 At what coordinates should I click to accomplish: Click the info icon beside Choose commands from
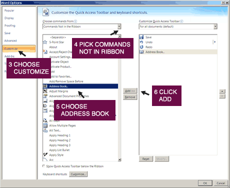pyautogui.click(x=75, y=21)
